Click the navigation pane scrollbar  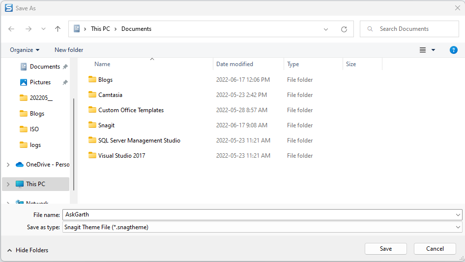click(x=74, y=144)
